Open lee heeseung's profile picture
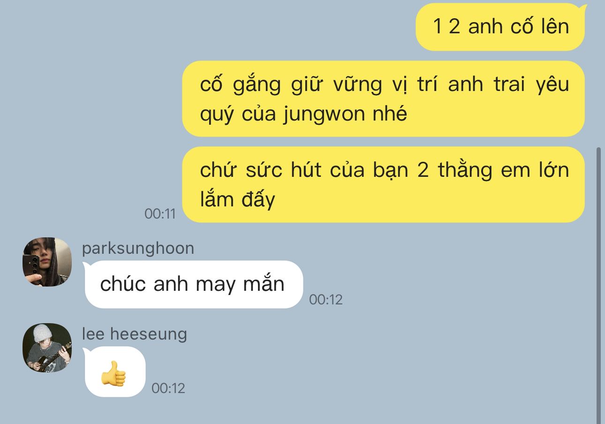 pos(47,348)
